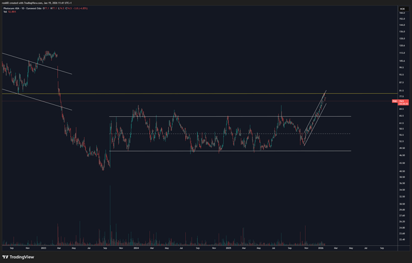This screenshot has height=263, width=412.
Task: Click the TradingView logo at bottom left
Action: click(x=18, y=257)
